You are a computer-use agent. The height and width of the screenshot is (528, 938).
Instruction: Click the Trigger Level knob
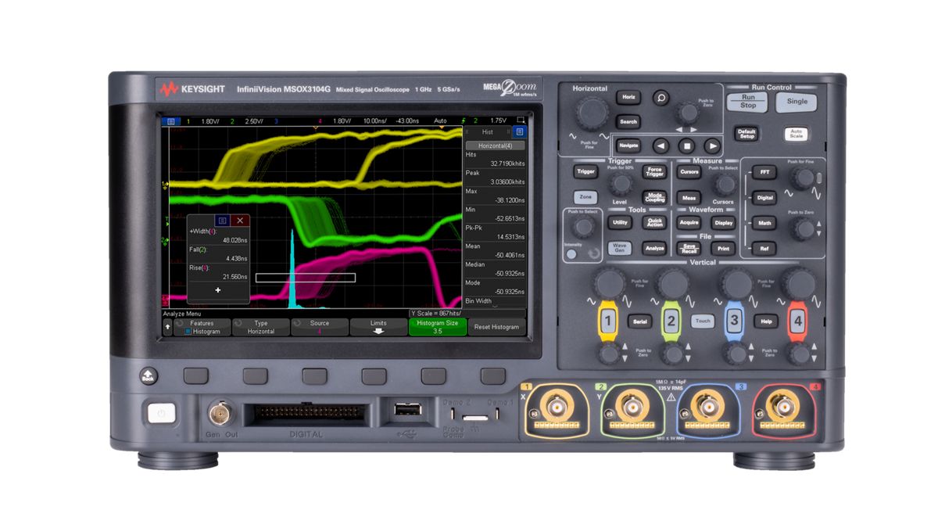pos(621,185)
